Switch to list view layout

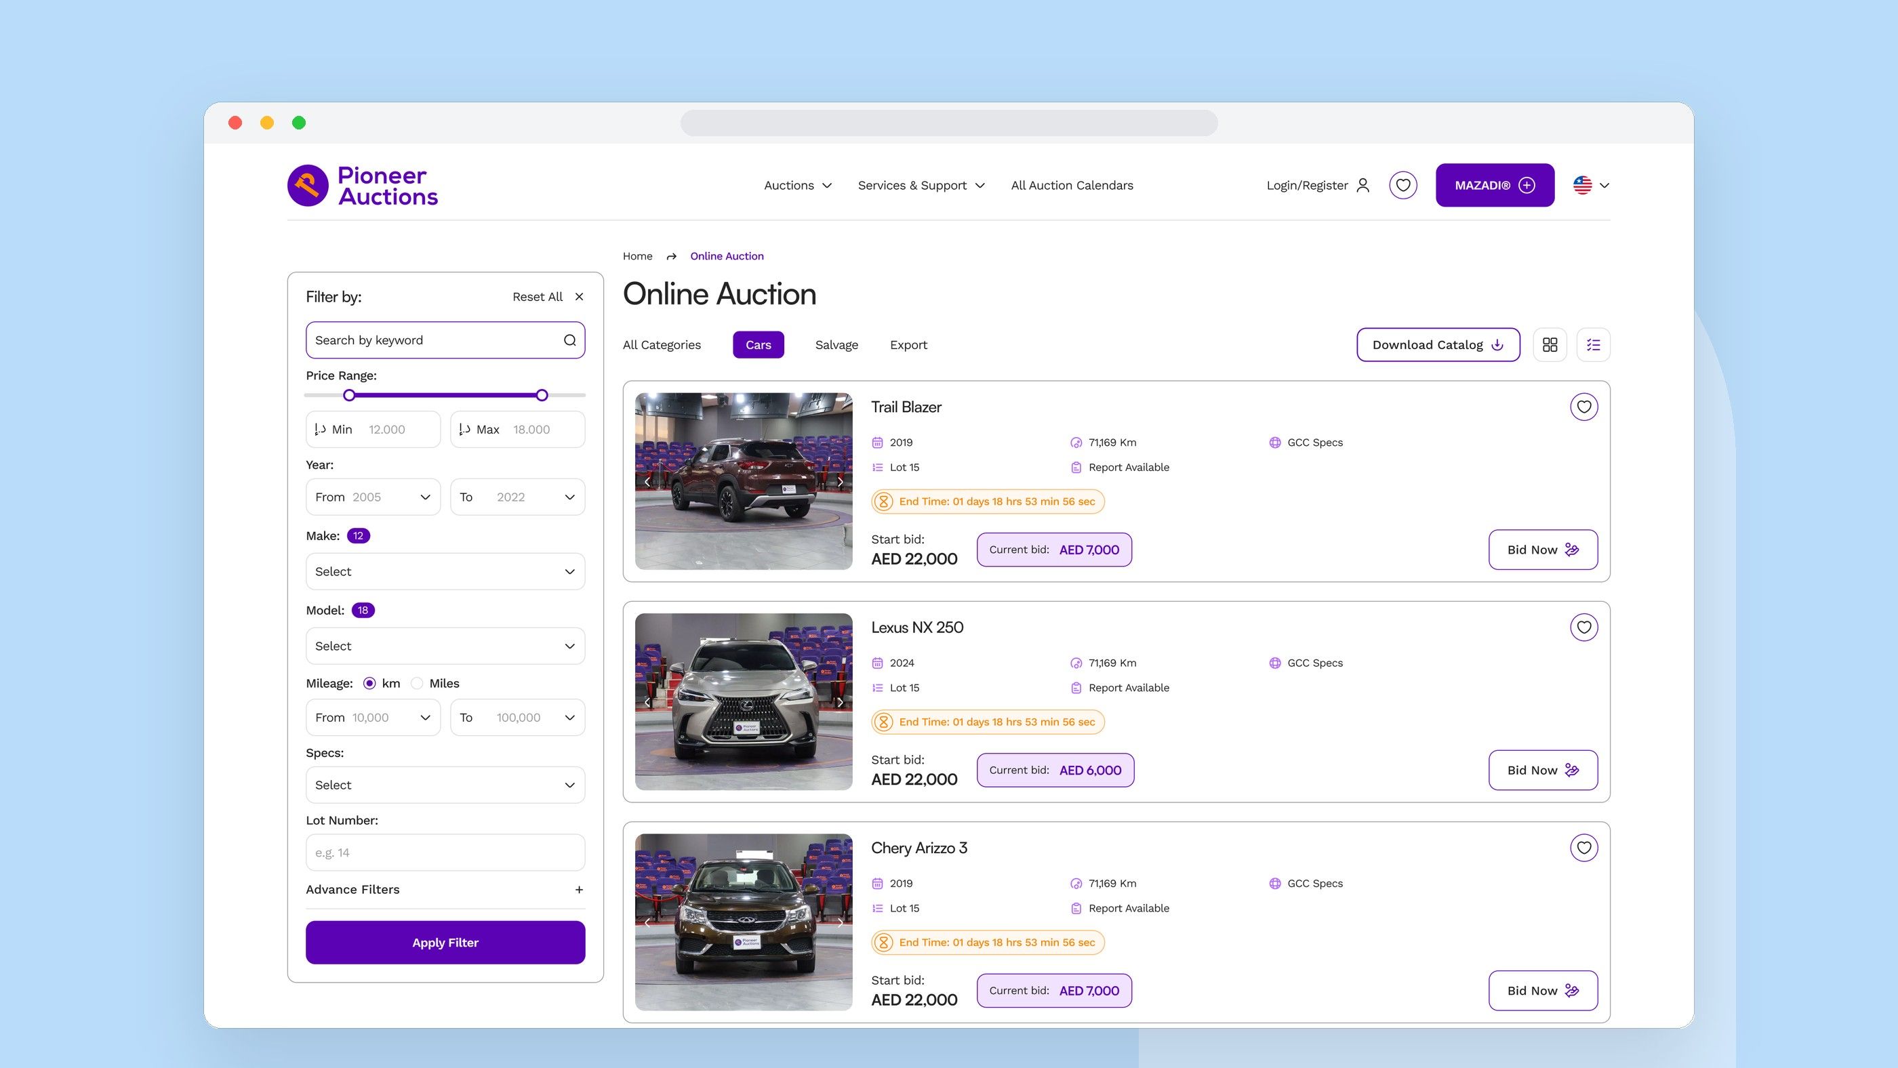pos(1593,345)
